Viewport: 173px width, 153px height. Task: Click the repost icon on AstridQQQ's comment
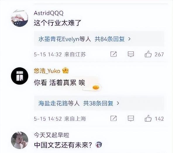tap(113, 54)
